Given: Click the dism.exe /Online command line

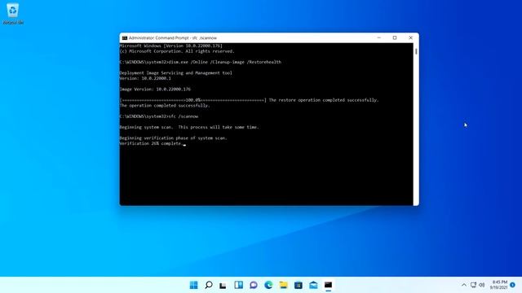Looking at the screenshot, I should (201, 62).
